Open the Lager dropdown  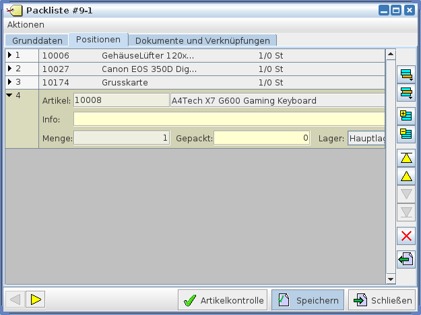(366, 138)
